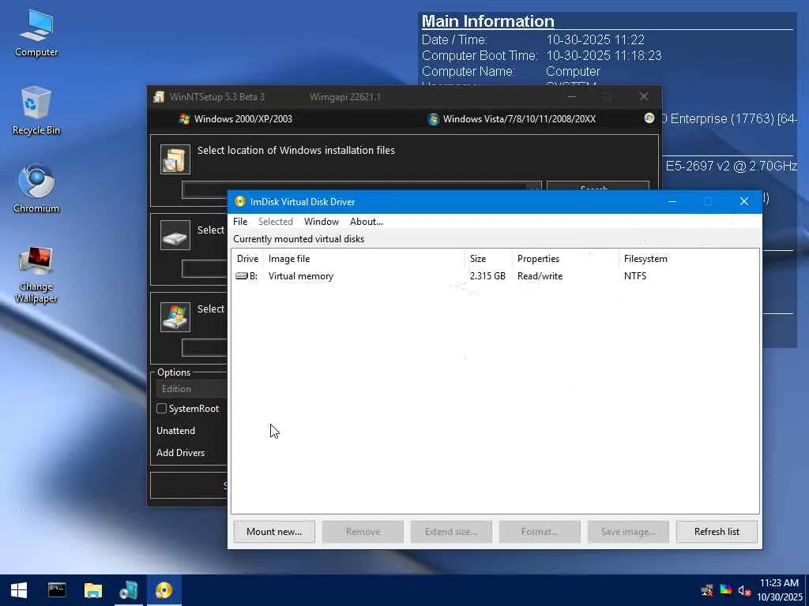Click the Read/write properties cell

point(540,276)
